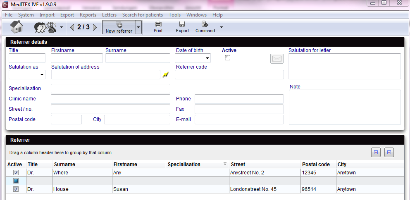The image size is (410, 200).
Task: Focus the Firstname input field
Action: 77,58
